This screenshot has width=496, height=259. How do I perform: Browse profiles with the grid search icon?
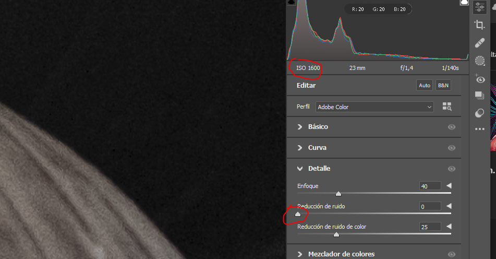coord(447,107)
